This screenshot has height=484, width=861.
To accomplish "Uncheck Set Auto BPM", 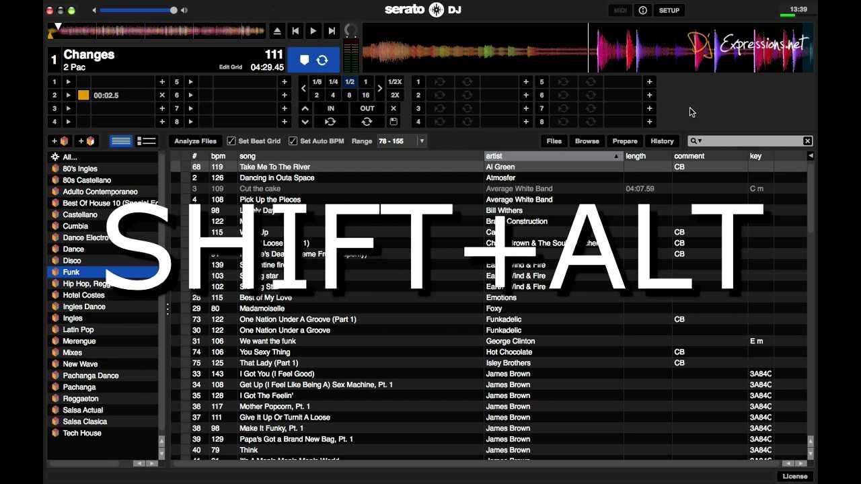I will tap(293, 141).
